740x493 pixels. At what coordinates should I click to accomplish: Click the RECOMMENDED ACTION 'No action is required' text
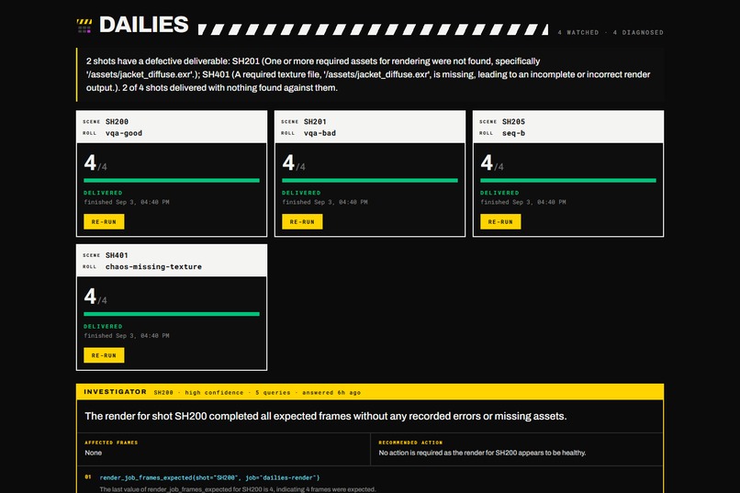coord(482,453)
